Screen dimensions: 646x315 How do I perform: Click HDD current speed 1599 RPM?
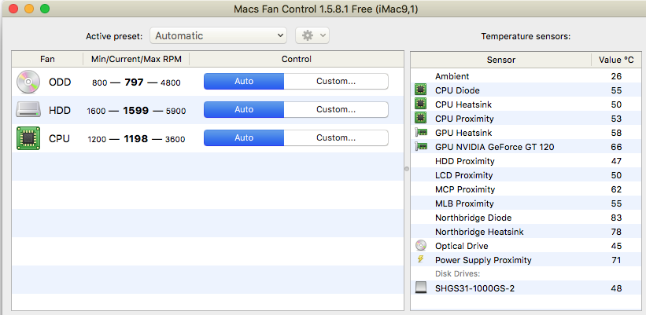[136, 111]
